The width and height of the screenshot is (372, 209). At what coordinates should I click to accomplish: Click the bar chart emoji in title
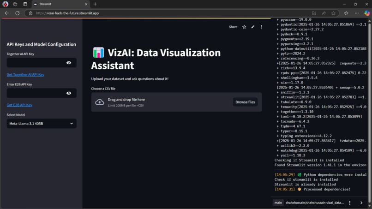click(98, 53)
